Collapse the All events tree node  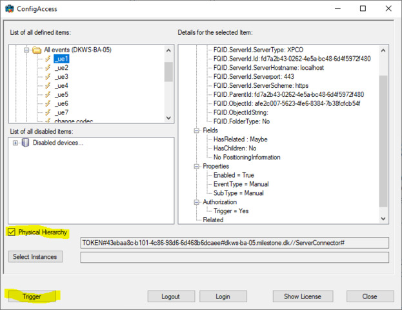27,50
